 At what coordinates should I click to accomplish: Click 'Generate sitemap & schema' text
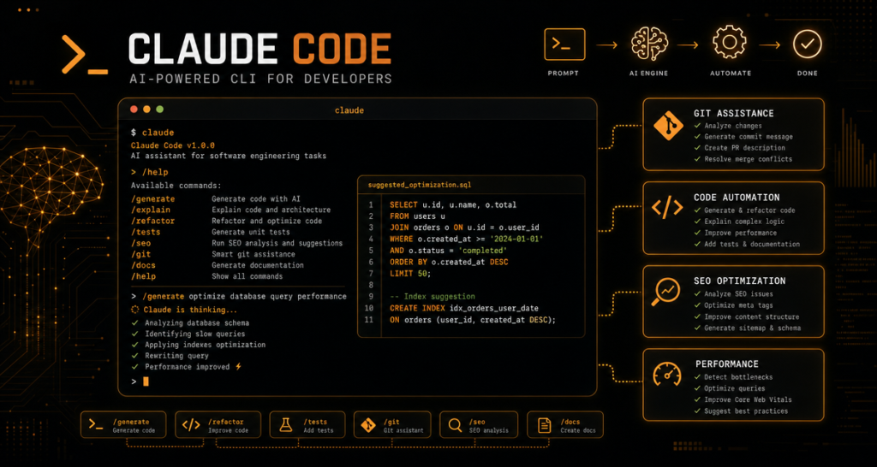(x=752, y=328)
